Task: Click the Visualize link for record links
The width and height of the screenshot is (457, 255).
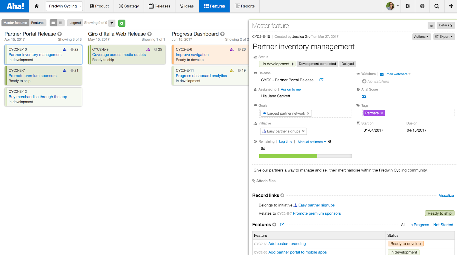Action: coord(446,195)
